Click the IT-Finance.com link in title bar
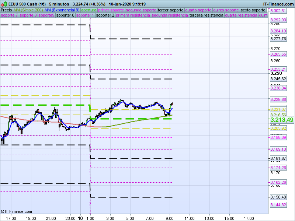295x221 pixels. point(278,4)
